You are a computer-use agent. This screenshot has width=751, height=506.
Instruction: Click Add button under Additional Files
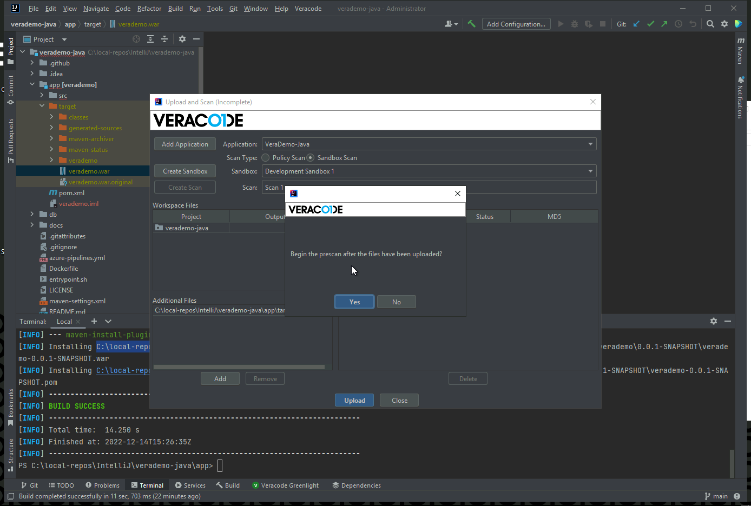coord(220,378)
